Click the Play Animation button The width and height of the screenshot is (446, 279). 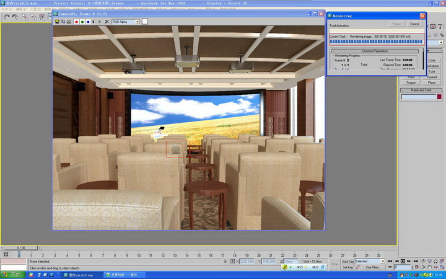403,261
